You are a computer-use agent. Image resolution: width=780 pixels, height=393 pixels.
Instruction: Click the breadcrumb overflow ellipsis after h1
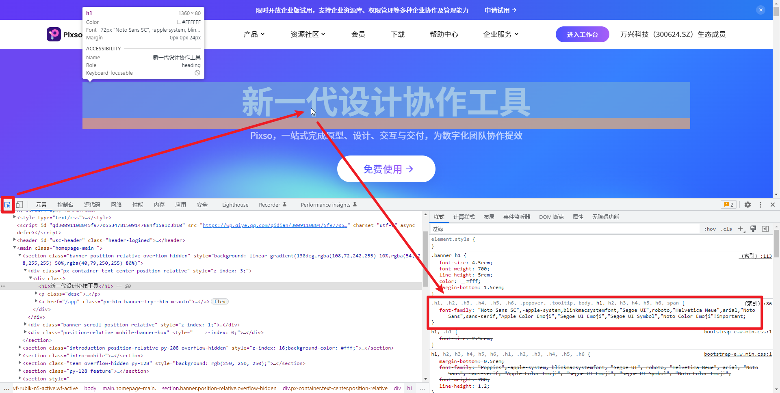[422, 389]
